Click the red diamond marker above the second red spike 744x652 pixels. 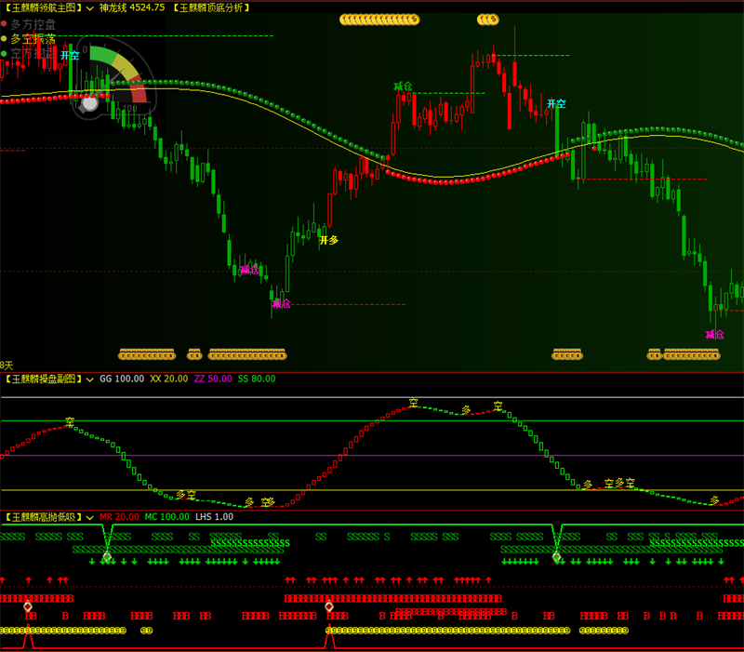[329, 606]
